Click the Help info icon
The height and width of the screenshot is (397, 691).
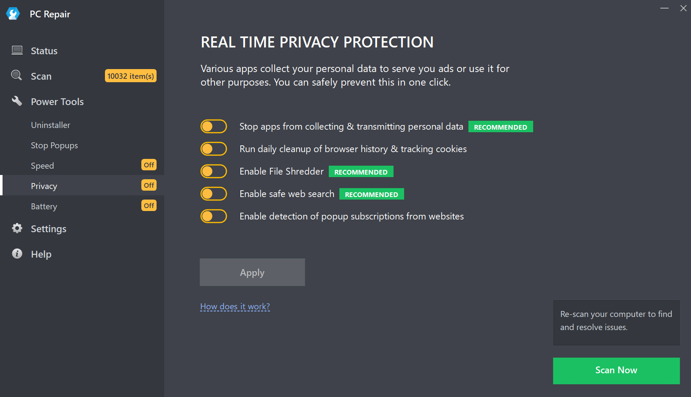[x=17, y=254]
